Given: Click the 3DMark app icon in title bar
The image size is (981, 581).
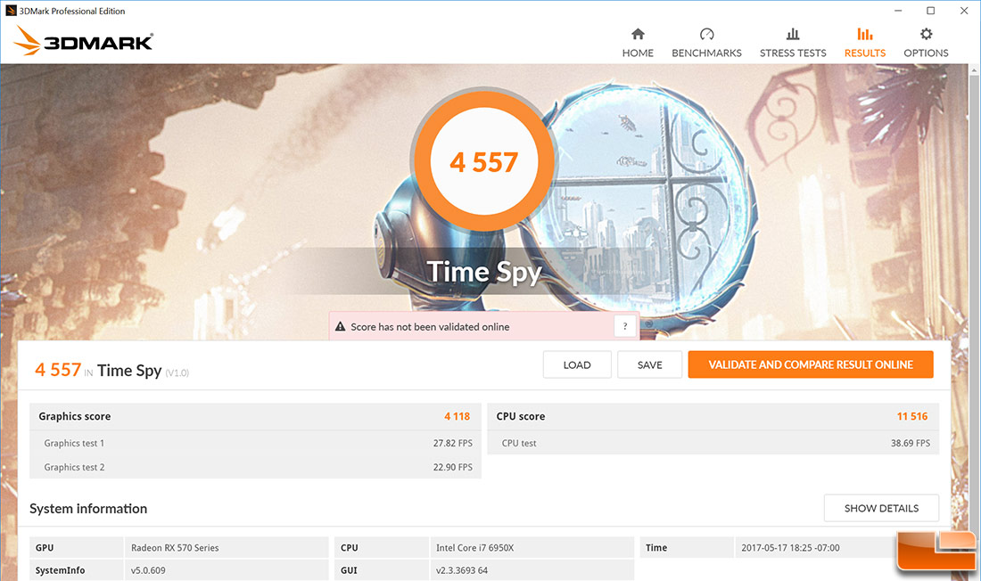Looking at the screenshot, I should [x=11, y=11].
